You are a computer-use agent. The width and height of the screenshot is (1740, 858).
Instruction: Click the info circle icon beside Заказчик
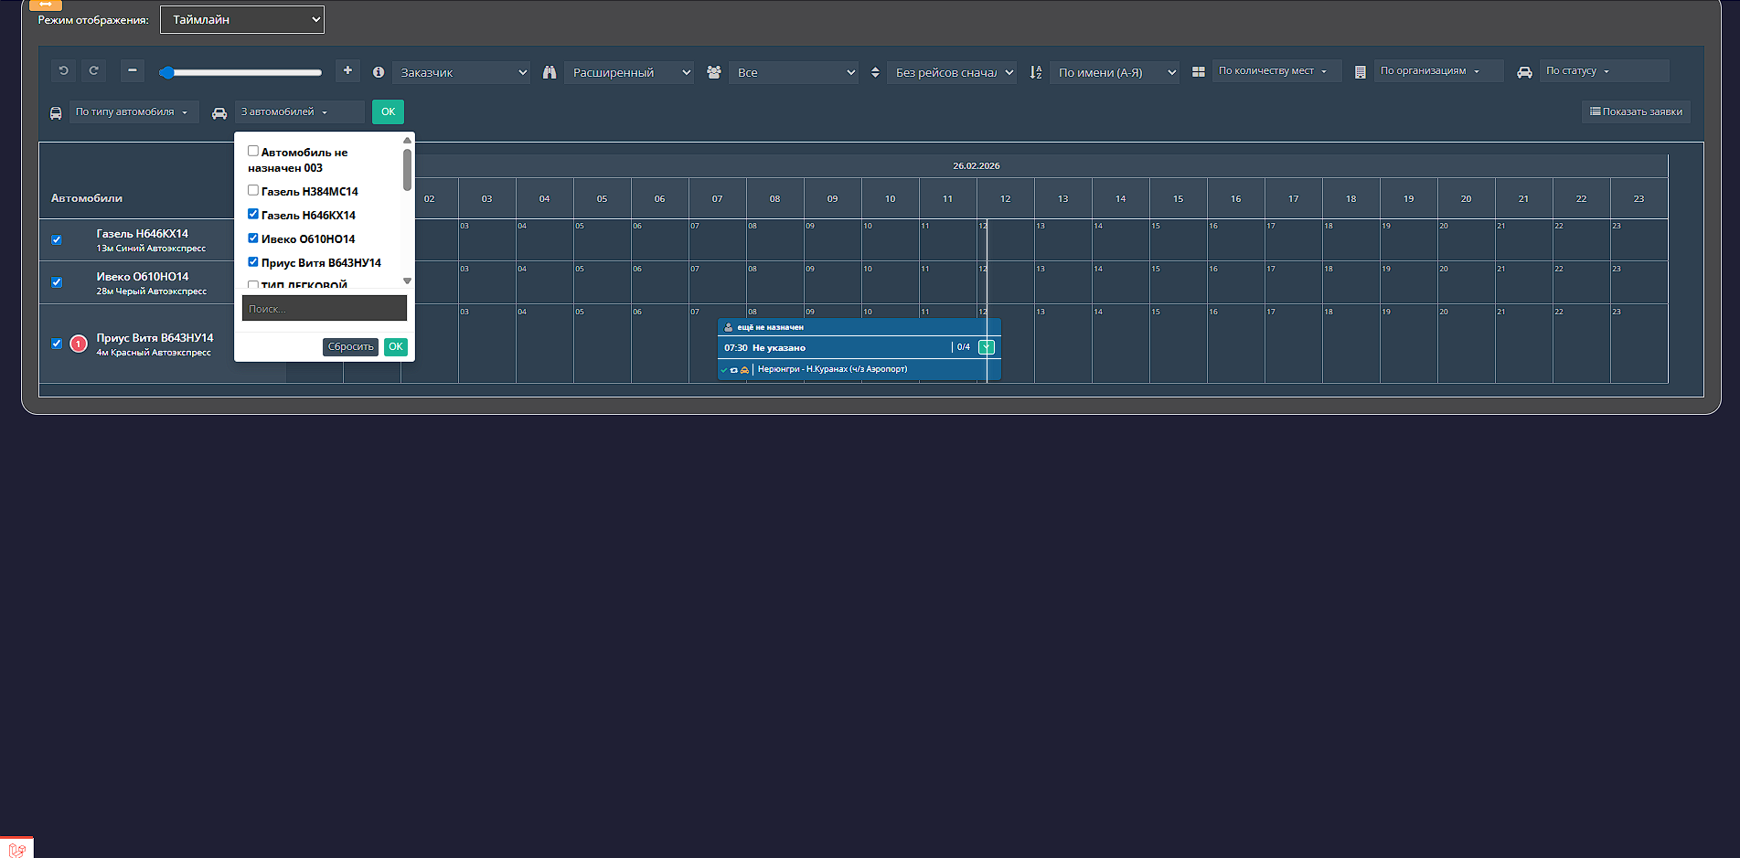tap(379, 72)
